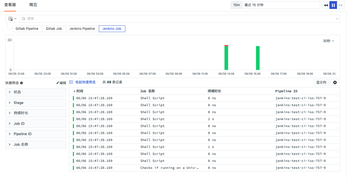
Task: Expand the 状态 filter
Action: tap(36, 92)
